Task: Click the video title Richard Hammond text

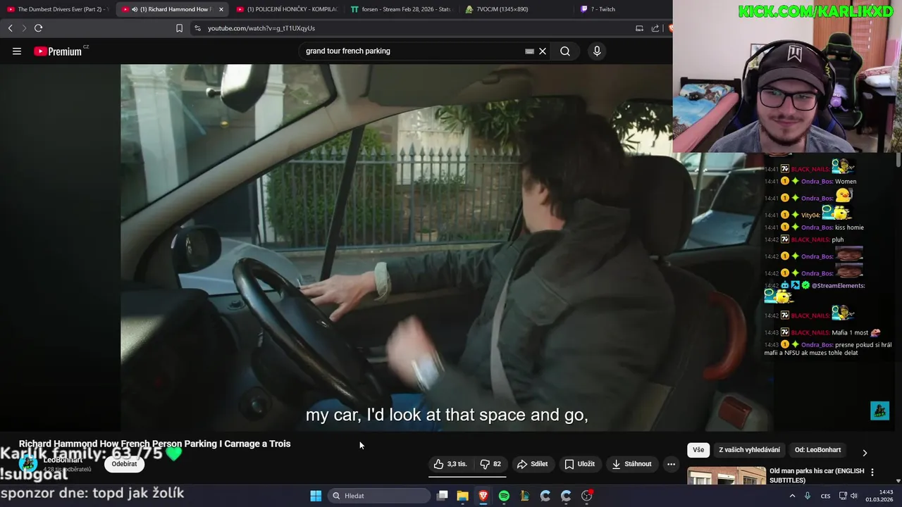Action: click(x=154, y=444)
